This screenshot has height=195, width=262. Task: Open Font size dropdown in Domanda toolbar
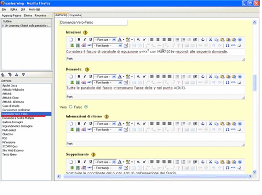[x=105, y=77]
